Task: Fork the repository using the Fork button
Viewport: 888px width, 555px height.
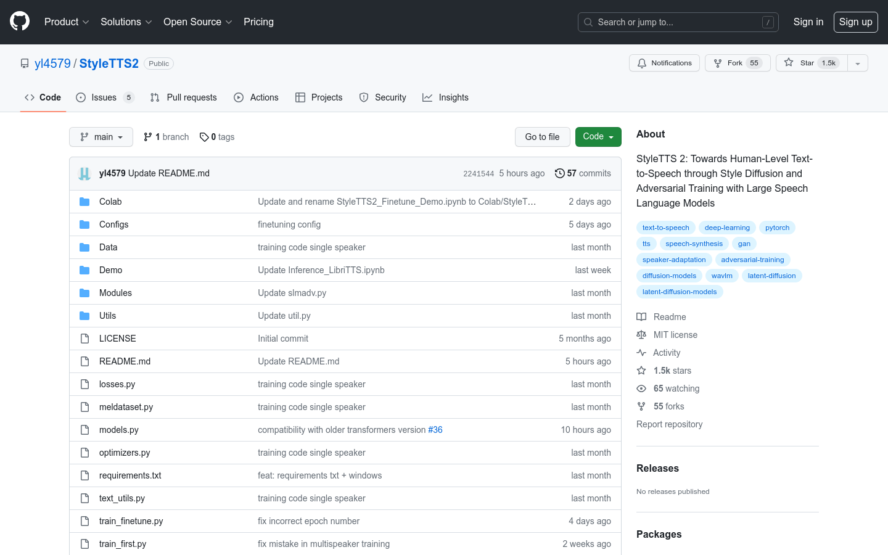Action: click(737, 63)
